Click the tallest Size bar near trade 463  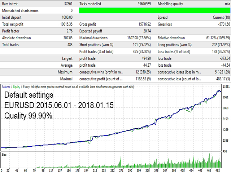tap(209, 161)
